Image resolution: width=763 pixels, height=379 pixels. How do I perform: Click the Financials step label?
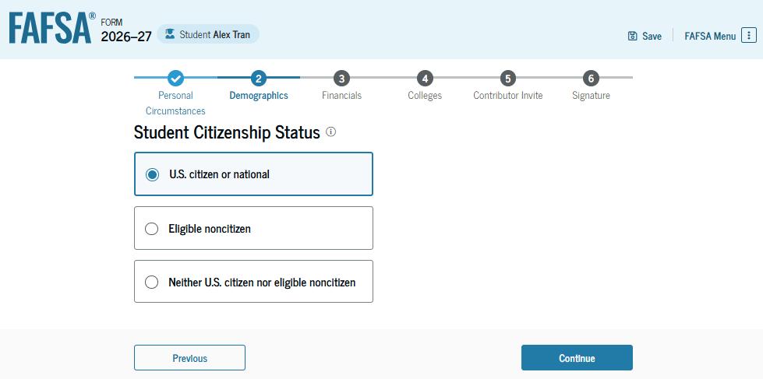coord(341,95)
